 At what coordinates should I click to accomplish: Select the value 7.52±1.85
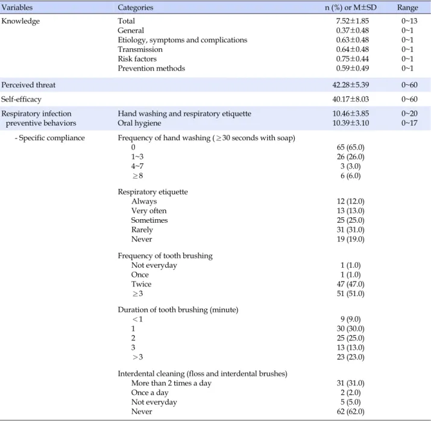coord(353,21)
